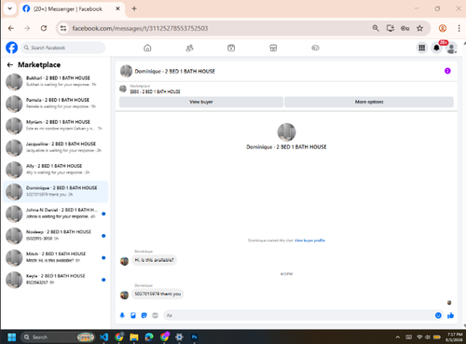Open the Chrome three-dot menu
Viewport: 466px width, 344px height.
(x=459, y=28)
